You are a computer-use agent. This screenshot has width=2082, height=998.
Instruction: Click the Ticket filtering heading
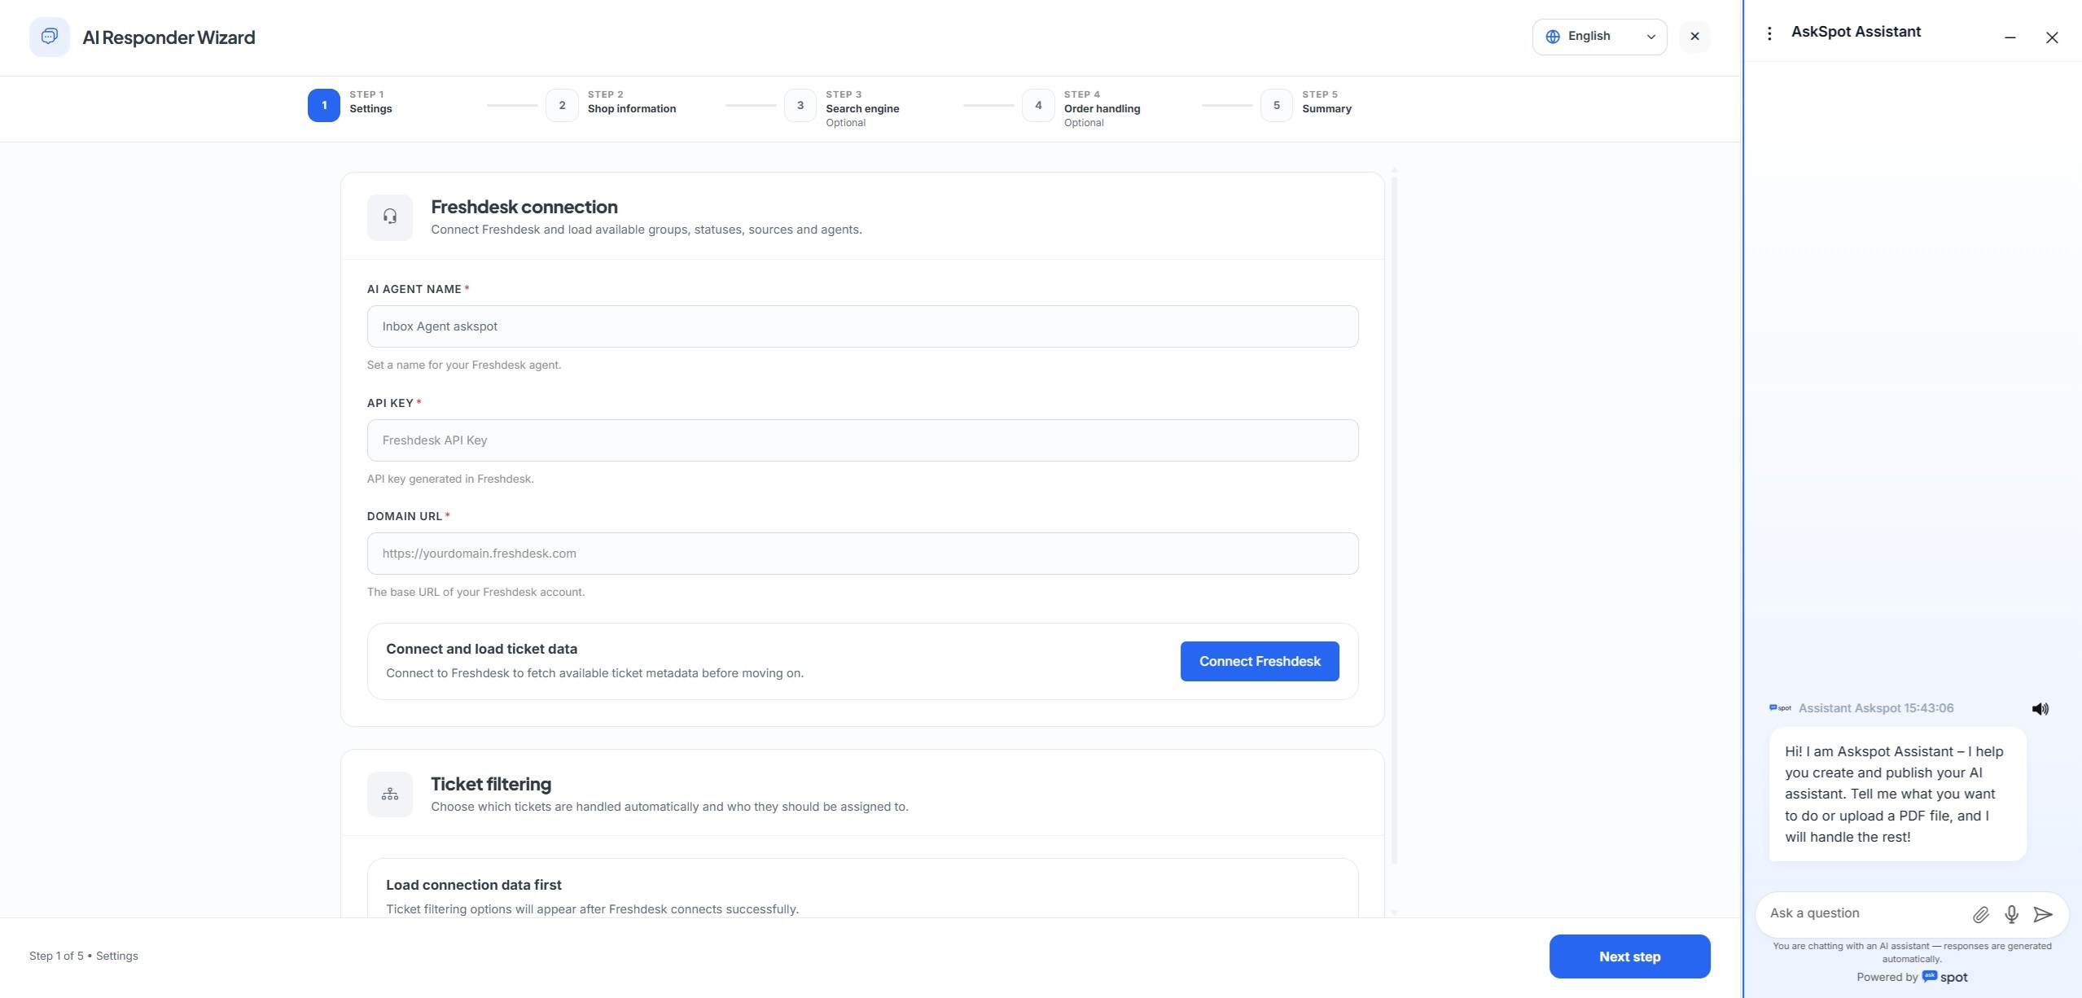(491, 784)
